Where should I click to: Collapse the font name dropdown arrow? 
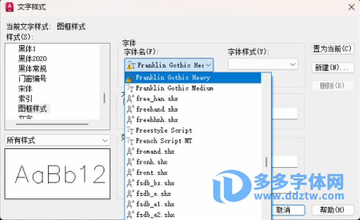tap(208, 65)
